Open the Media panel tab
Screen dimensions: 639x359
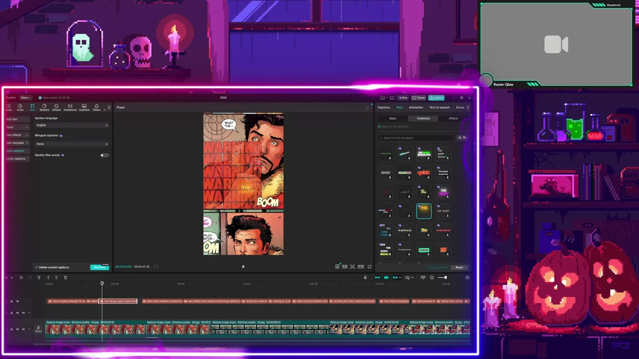coord(8,107)
